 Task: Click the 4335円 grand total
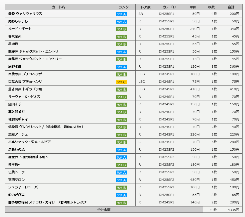pos(233,210)
